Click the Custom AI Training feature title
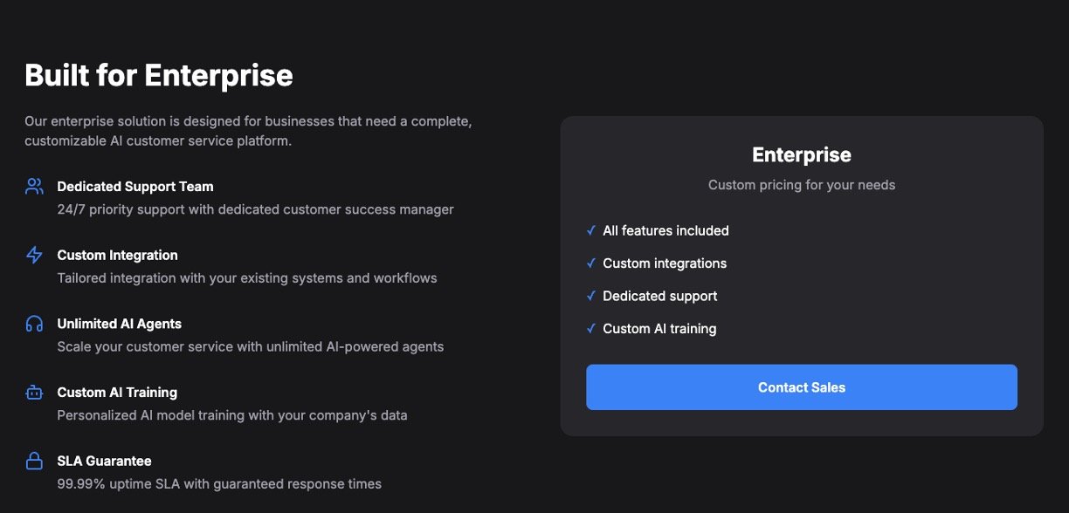Image resolution: width=1069 pixels, height=513 pixels. pos(117,393)
